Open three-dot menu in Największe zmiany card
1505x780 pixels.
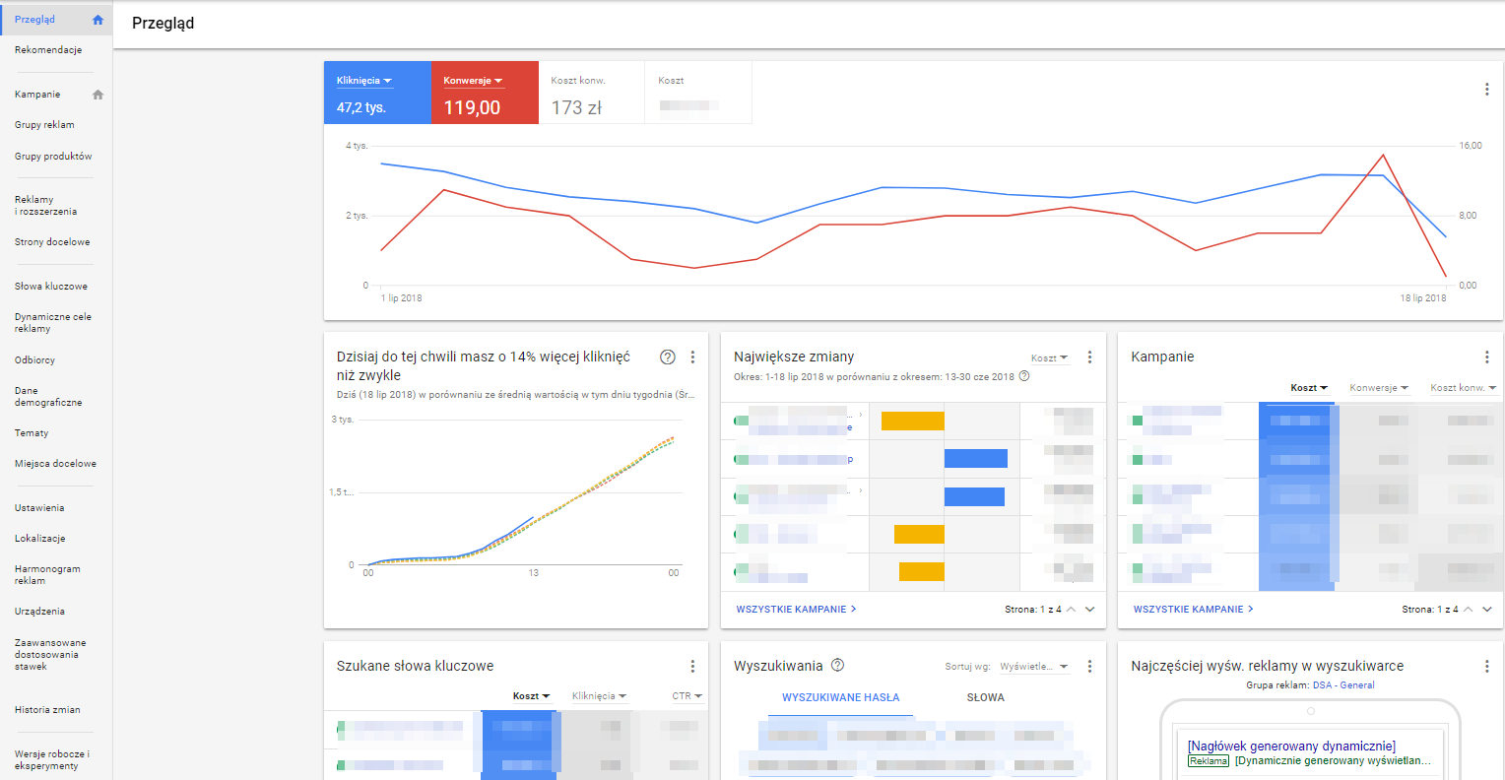pos(1089,357)
